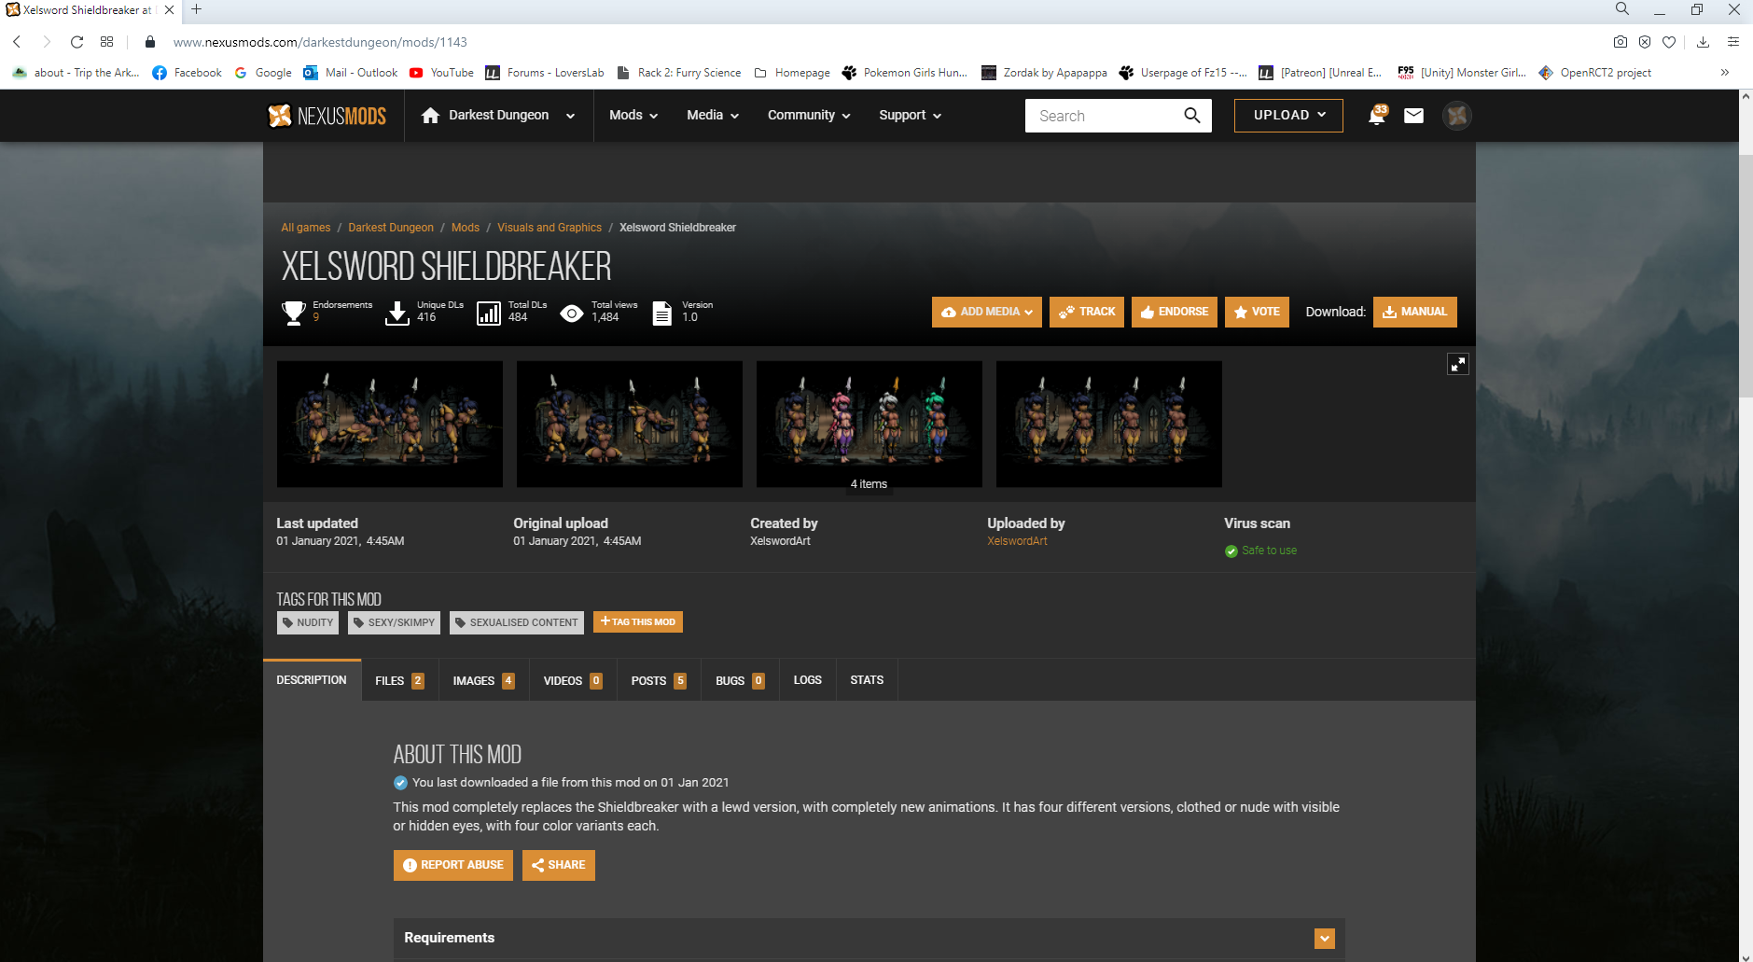Screen dimensions: 1753x962
Task: Open the browser speed dial grid icon
Action: tap(107, 42)
